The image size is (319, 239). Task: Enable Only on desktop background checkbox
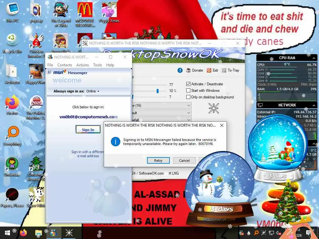click(x=188, y=97)
